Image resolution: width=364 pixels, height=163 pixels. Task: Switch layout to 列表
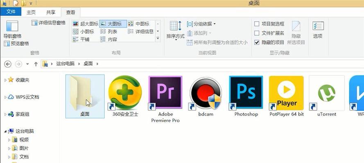(109, 32)
